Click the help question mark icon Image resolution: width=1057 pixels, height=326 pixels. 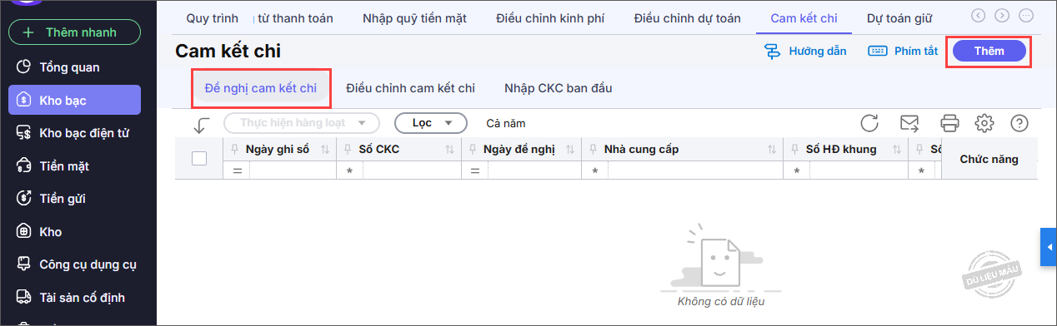1019,123
